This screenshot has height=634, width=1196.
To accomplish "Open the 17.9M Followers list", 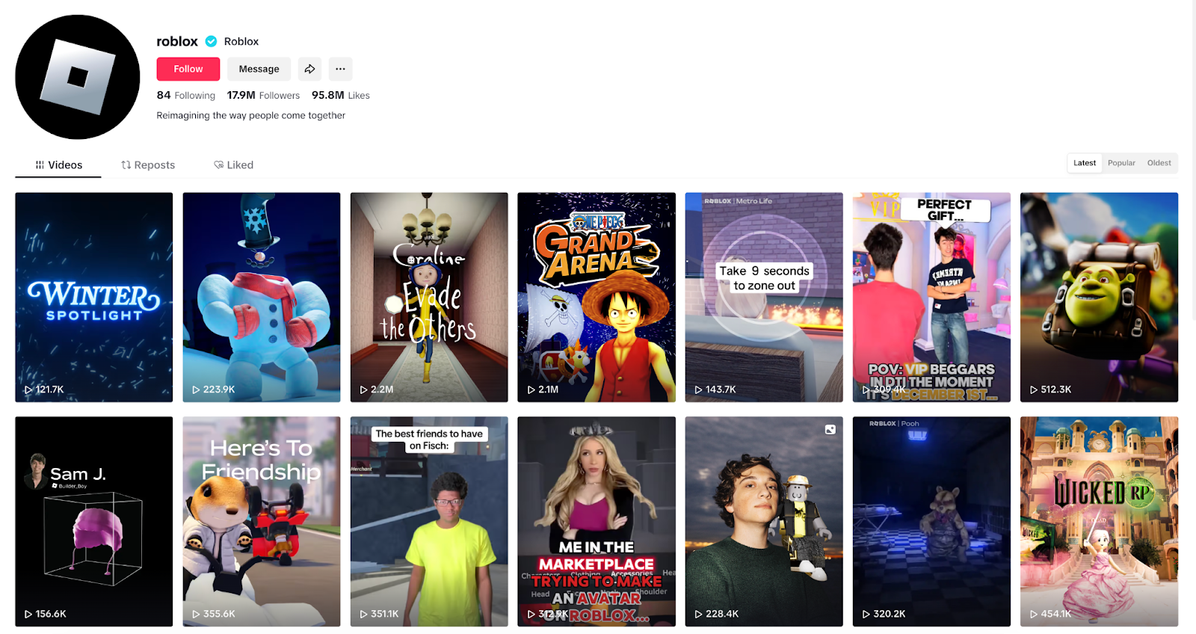I will click(x=263, y=95).
